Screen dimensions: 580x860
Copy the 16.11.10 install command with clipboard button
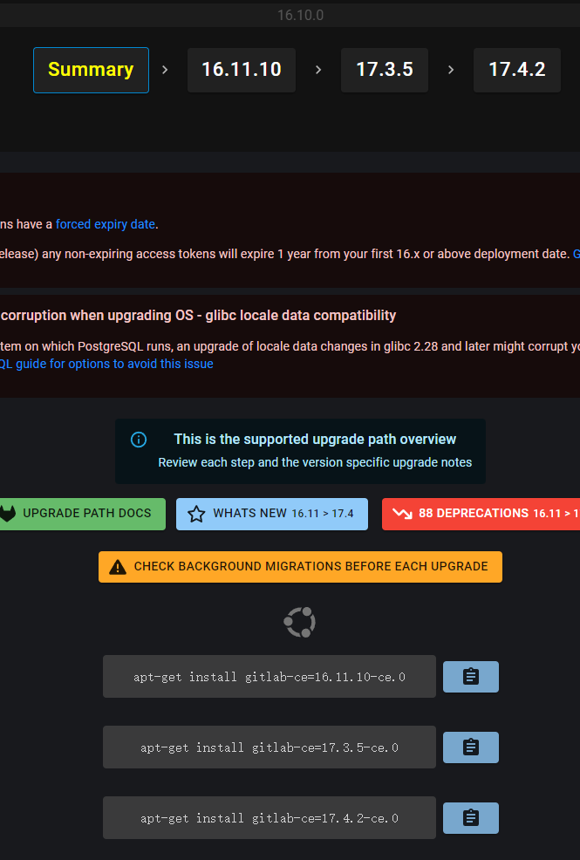[471, 677]
